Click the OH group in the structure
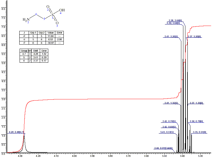The width and height of the screenshot is (212, 158). click(x=62, y=10)
